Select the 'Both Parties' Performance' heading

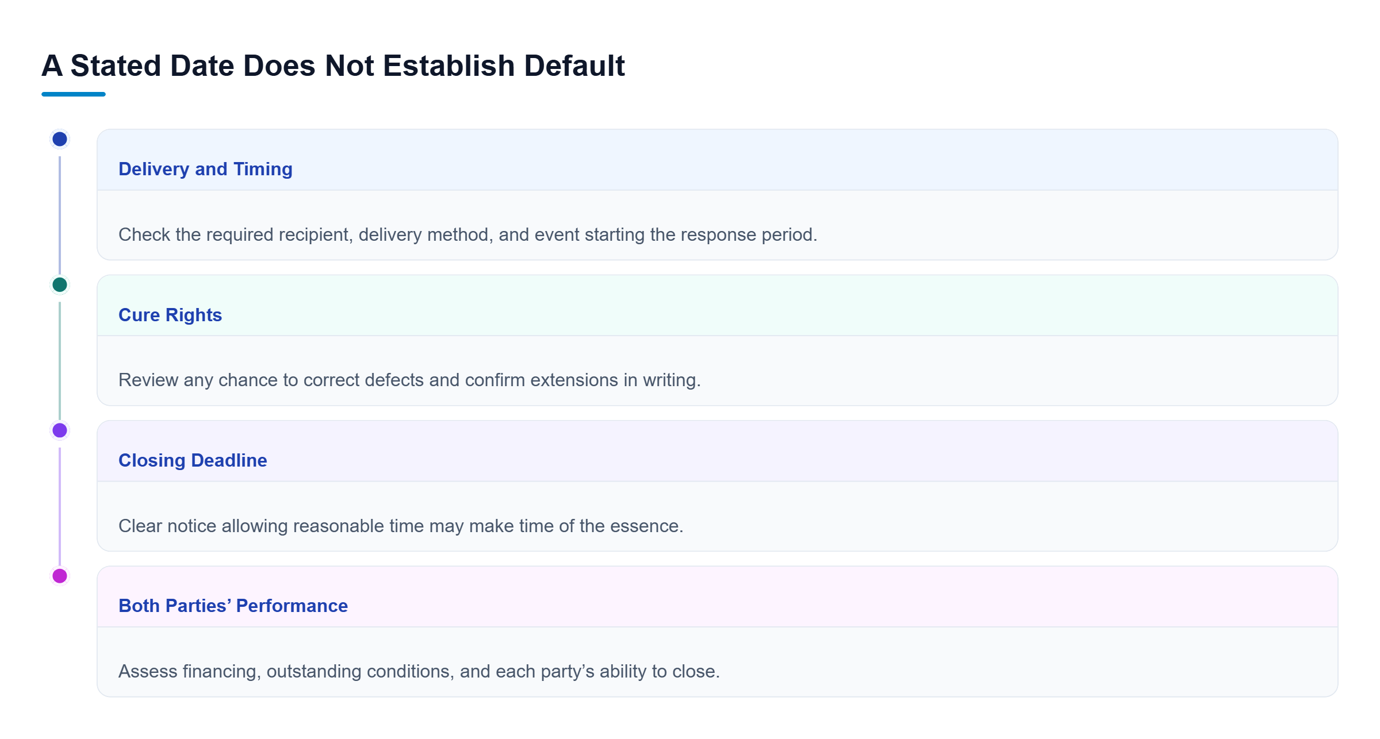tap(233, 606)
